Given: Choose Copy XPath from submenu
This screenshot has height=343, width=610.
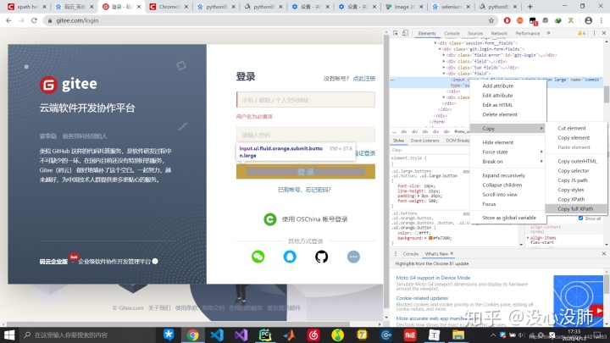Looking at the screenshot, I should coord(576,200).
